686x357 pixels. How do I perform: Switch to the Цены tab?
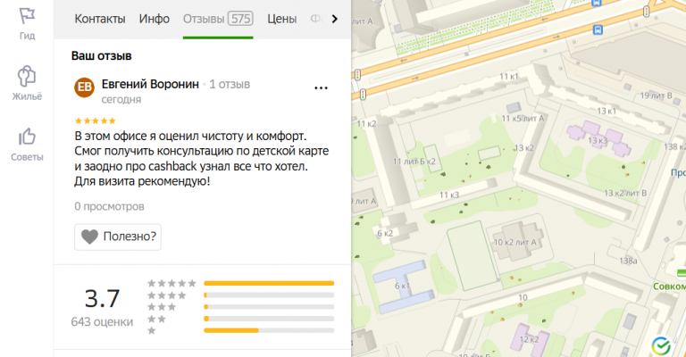pyautogui.click(x=281, y=19)
